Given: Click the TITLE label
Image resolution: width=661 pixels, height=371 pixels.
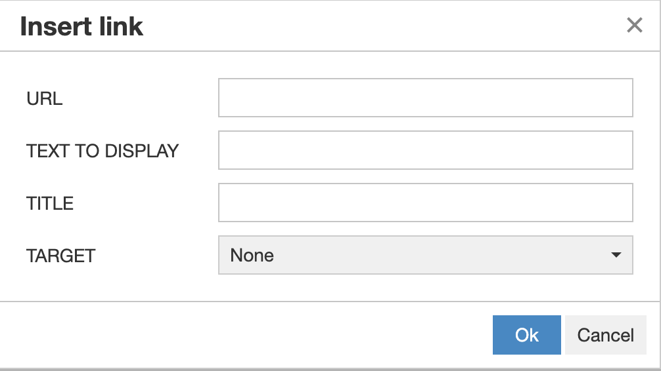Looking at the screenshot, I should pyautogui.click(x=50, y=204).
